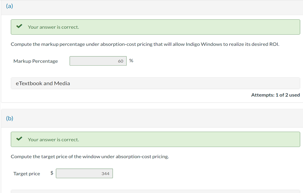Screen dimensions: 303x193
Task: Click the dollar sign beside Target price
Action: tap(51, 173)
